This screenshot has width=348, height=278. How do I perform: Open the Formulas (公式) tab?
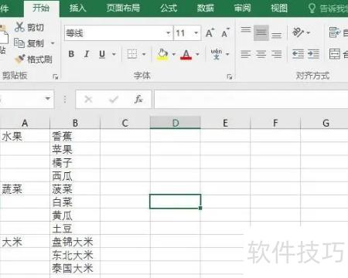click(169, 8)
